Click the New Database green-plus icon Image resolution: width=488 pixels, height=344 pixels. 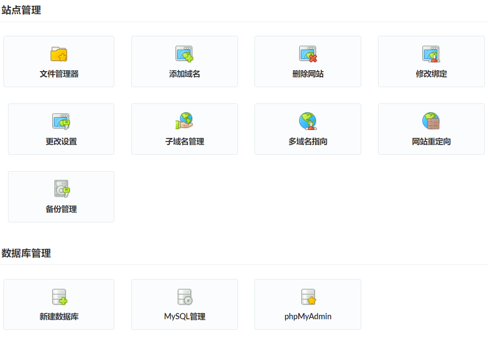[x=59, y=297]
